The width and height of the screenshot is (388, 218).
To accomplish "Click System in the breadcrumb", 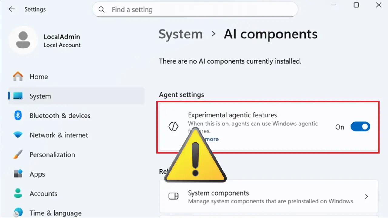I will pyautogui.click(x=181, y=34).
